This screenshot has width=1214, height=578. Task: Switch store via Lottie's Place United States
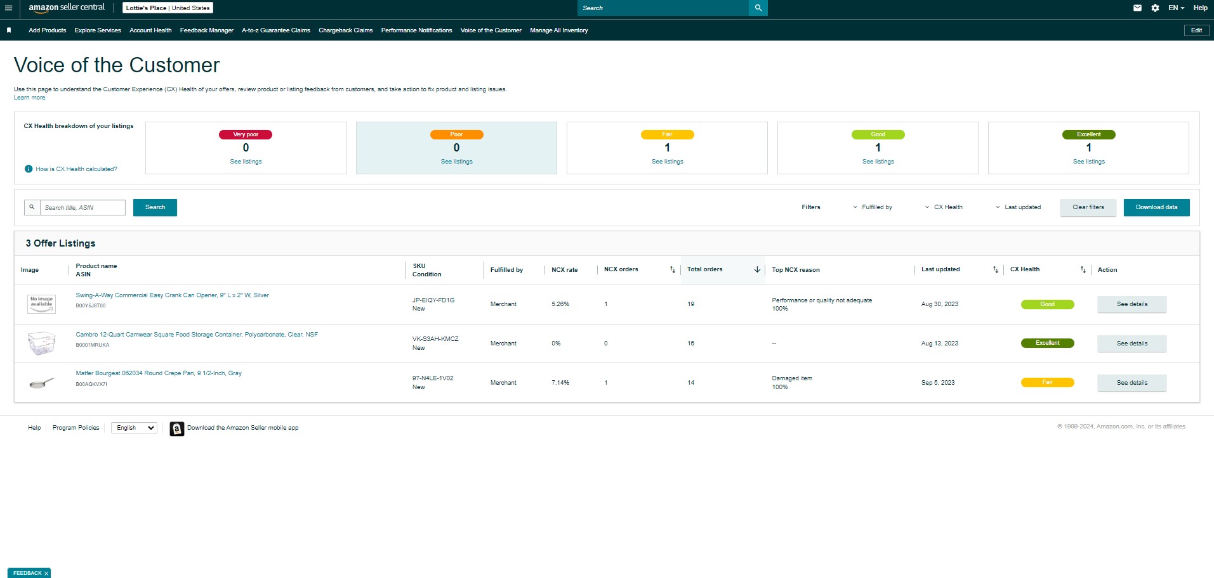[168, 8]
